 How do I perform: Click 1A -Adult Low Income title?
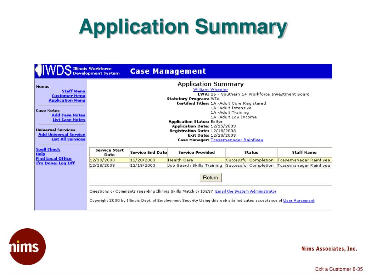234,117
